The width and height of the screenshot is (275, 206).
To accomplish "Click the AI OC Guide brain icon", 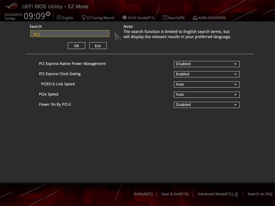I will (125, 18).
